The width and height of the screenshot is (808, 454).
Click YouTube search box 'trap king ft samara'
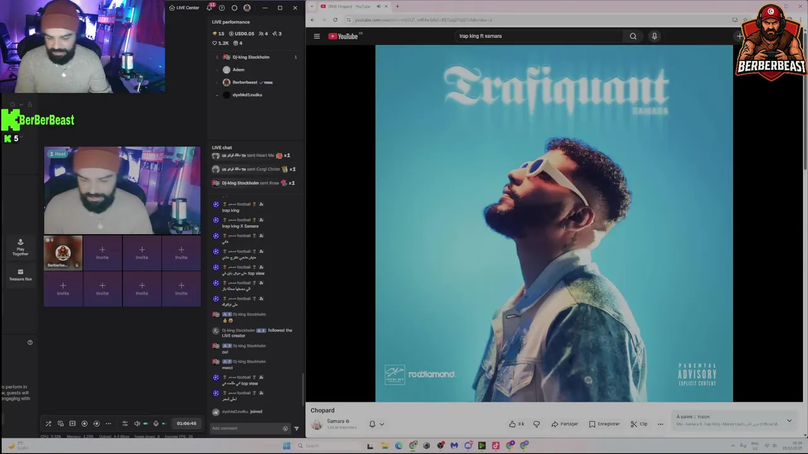point(538,36)
